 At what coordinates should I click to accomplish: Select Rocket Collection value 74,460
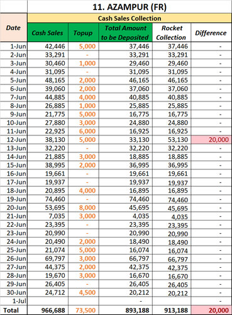tap(172, 200)
